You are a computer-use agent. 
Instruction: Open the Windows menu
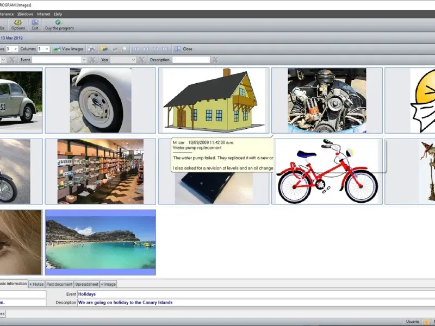pyautogui.click(x=25, y=14)
